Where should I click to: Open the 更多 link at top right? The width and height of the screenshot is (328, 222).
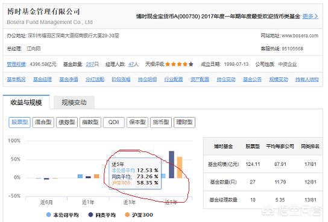[x=311, y=16]
